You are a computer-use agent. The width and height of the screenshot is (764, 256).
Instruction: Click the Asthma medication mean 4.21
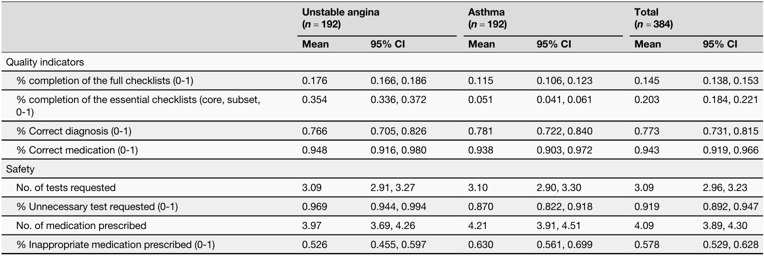[478, 225]
